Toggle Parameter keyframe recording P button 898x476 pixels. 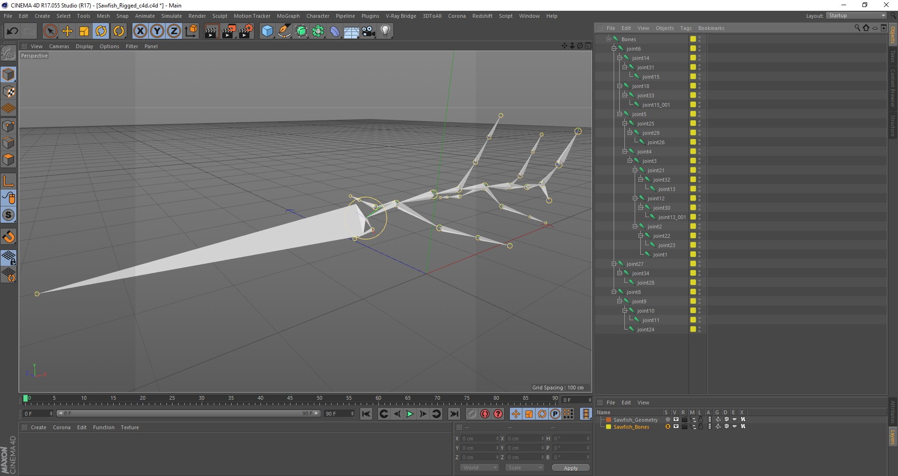(555, 414)
